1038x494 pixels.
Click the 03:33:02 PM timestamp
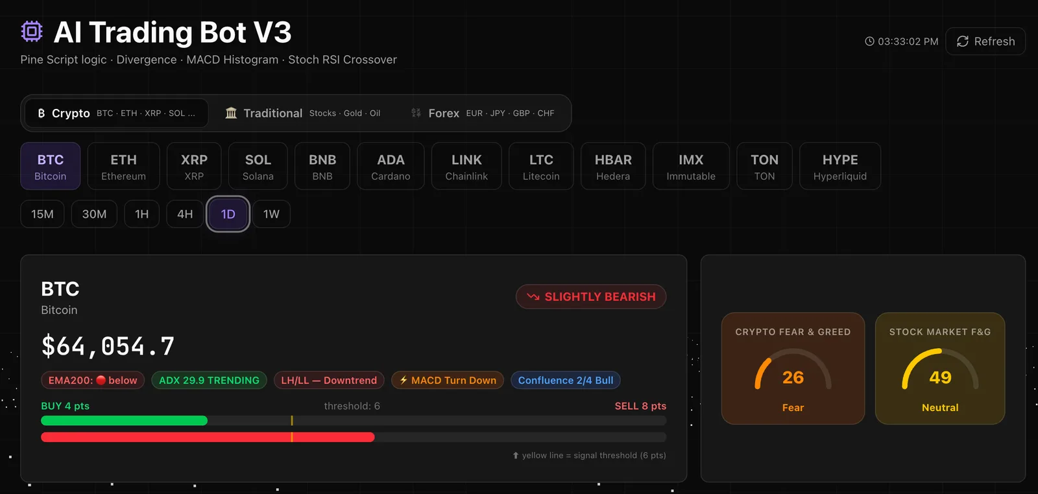click(x=908, y=41)
